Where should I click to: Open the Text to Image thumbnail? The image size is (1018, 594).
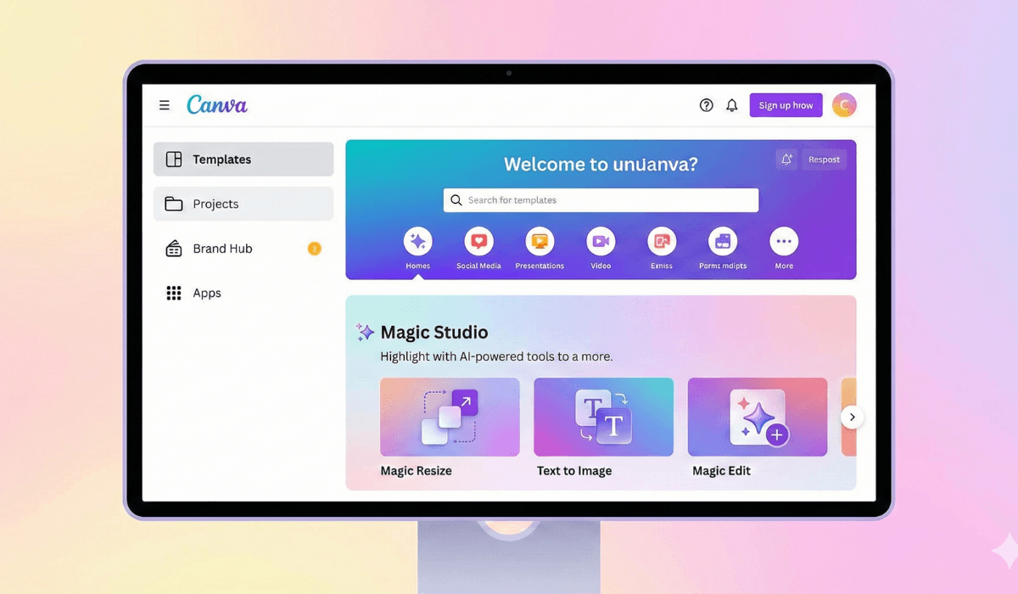[x=603, y=417]
